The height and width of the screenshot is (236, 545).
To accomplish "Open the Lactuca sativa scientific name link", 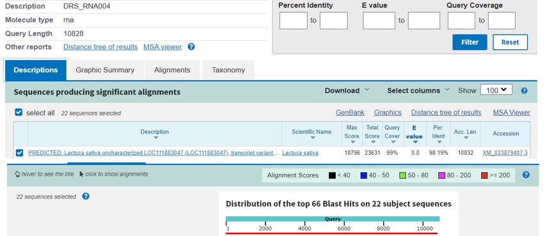I will 300,153.
